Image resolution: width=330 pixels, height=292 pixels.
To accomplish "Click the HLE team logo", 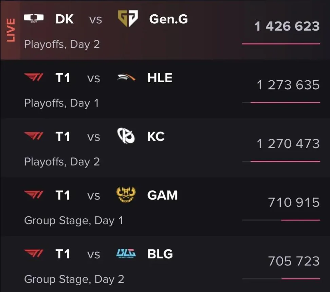I will [126, 77].
